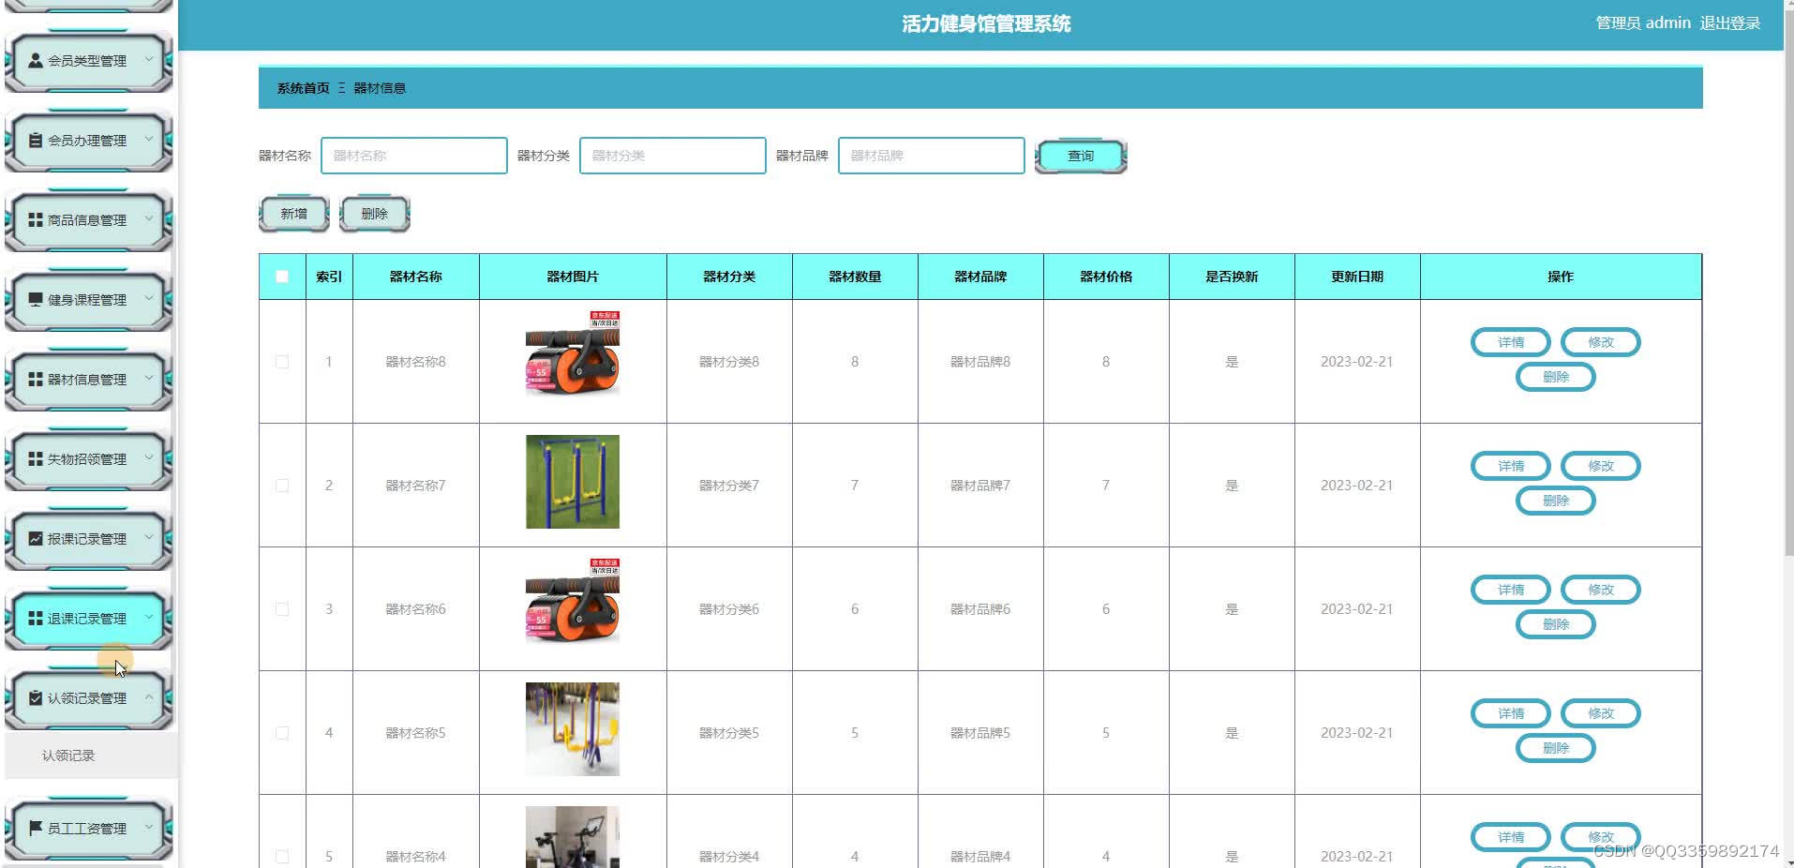
Task: Open 详情 for 器材名称5 row
Action: (1511, 713)
